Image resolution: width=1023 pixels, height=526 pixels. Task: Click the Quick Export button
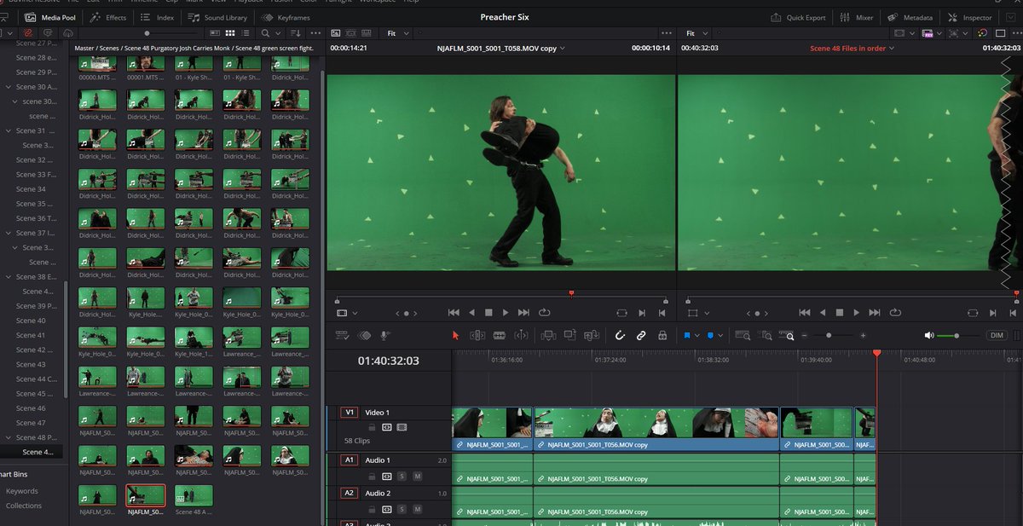point(798,16)
